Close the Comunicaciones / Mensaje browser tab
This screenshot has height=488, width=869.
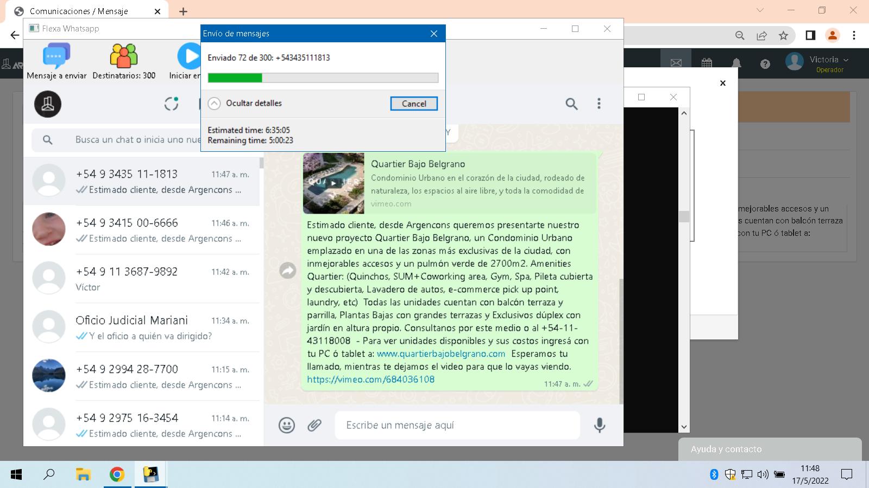(x=158, y=11)
